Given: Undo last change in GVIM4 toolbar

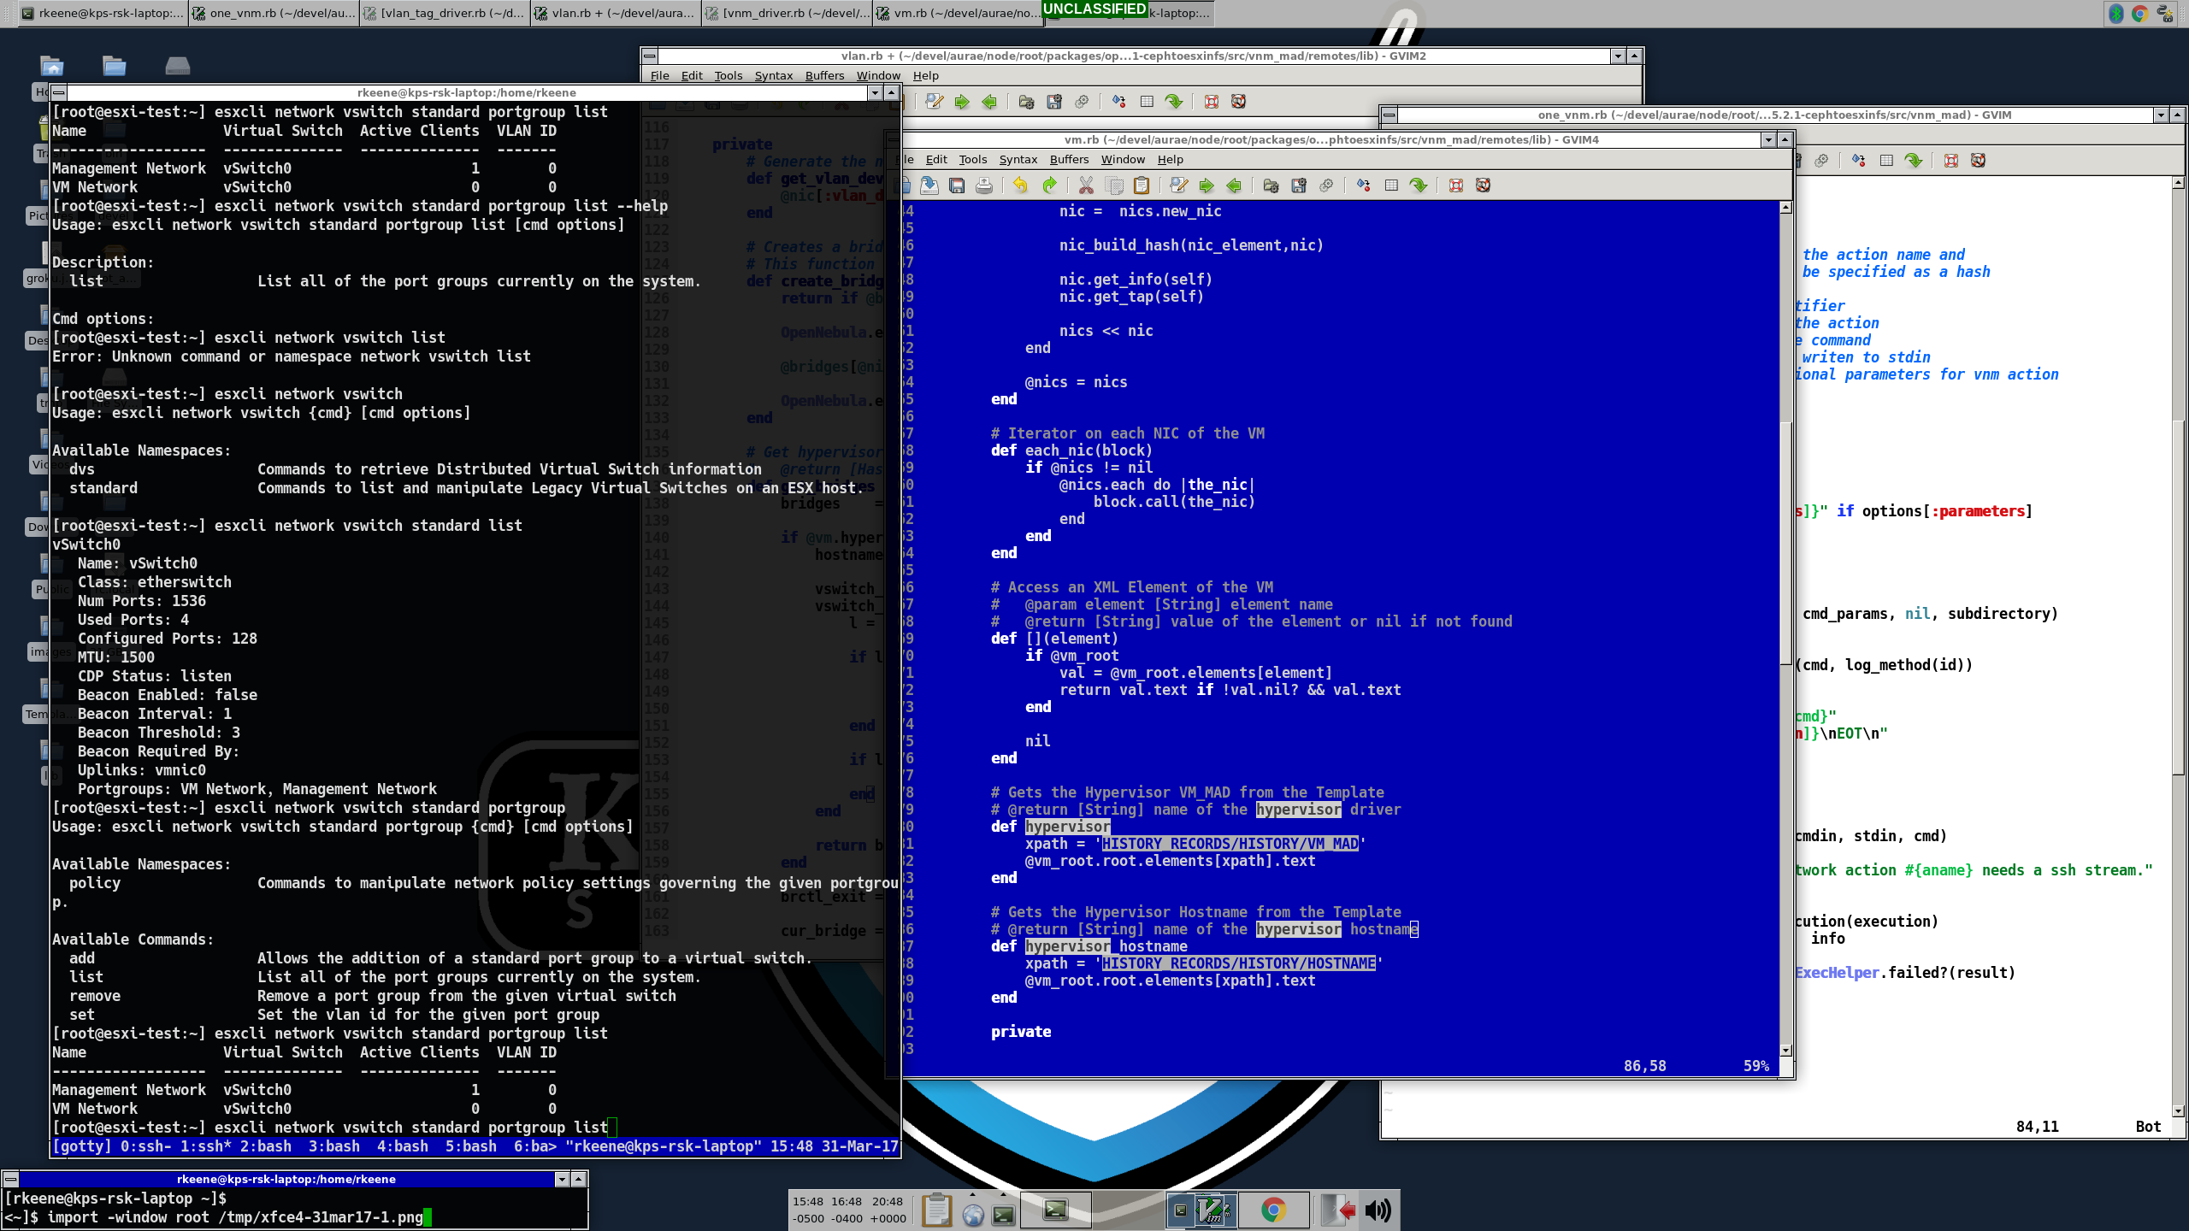Looking at the screenshot, I should (1020, 186).
